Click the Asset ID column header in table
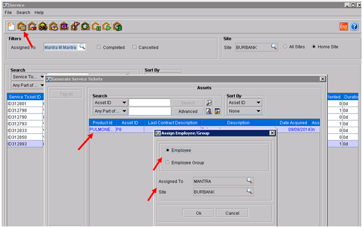This screenshot has height=227, width=362. (130, 122)
